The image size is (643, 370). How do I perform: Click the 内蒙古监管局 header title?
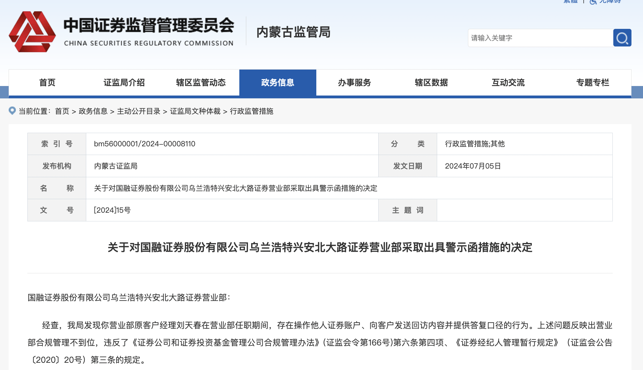[x=294, y=32]
